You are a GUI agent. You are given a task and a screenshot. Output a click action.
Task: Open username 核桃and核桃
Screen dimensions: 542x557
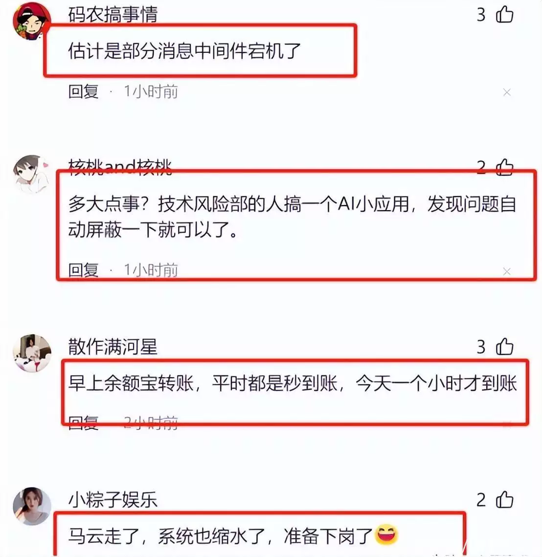tap(120, 167)
